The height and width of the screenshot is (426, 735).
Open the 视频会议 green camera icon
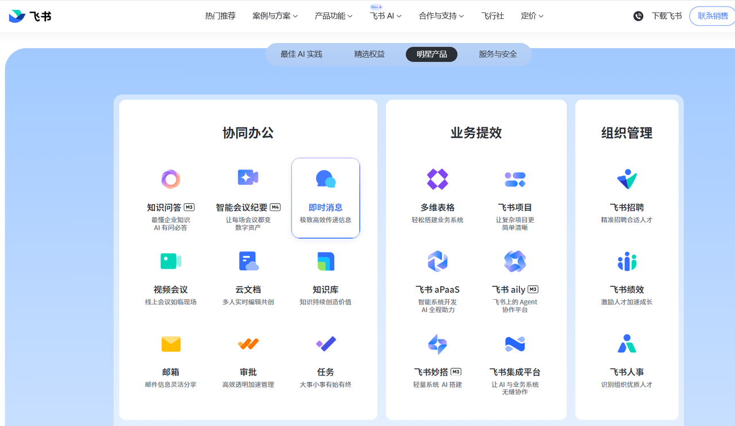point(171,261)
